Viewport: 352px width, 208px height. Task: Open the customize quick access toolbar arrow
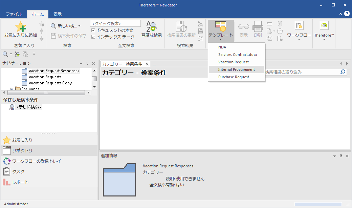pos(34,54)
